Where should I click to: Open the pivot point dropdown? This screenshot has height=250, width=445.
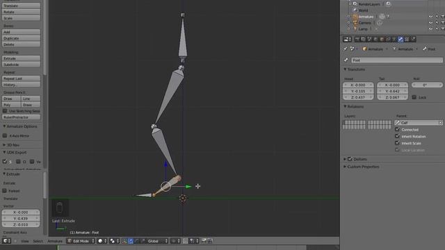[115, 241]
